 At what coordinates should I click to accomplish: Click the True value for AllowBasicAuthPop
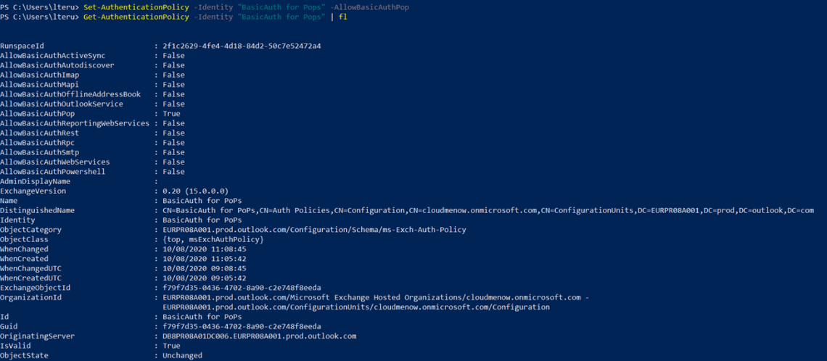coord(171,114)
